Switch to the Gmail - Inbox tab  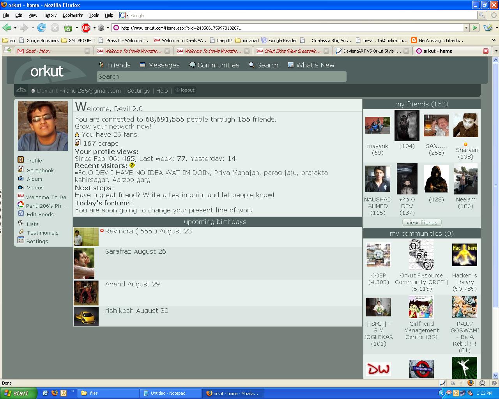(x=53, y=51)
